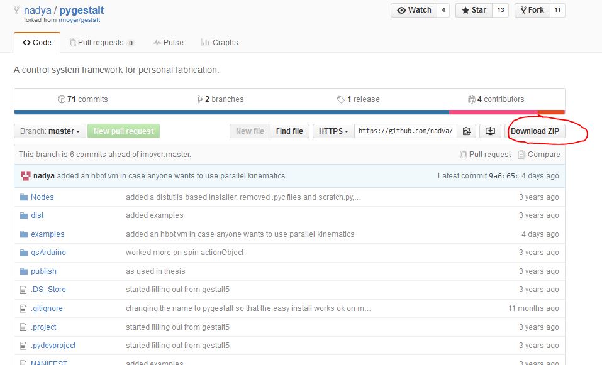Click the Compare icon
Image resolution: width=602 pixels, height=365 pixels.
click(x=521, y=155)
